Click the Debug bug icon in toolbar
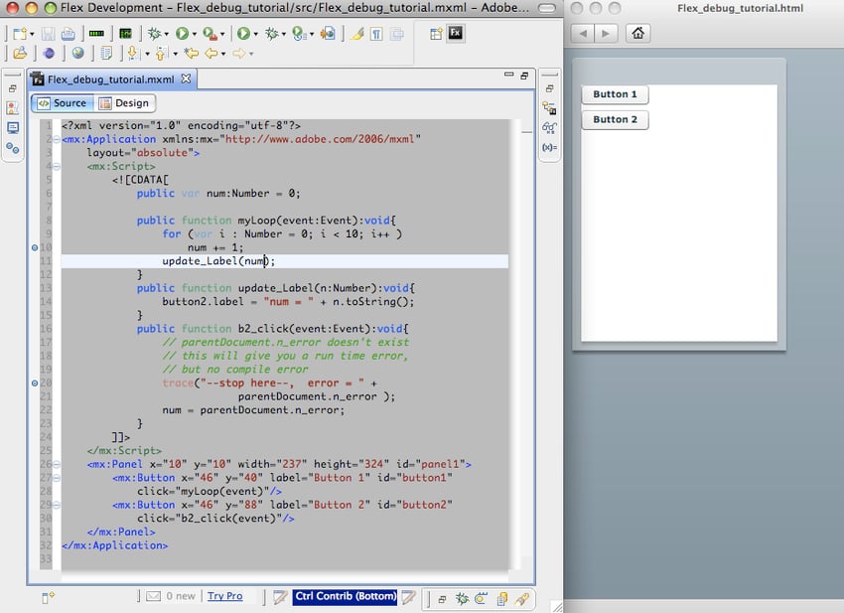Image resolution: width=844 pixels, height=613 pixels. pos(154,34)
